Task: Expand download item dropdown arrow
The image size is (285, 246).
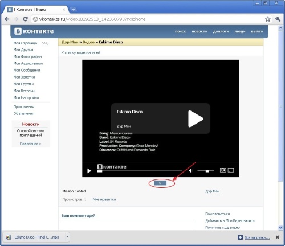Action: [67, 237]
